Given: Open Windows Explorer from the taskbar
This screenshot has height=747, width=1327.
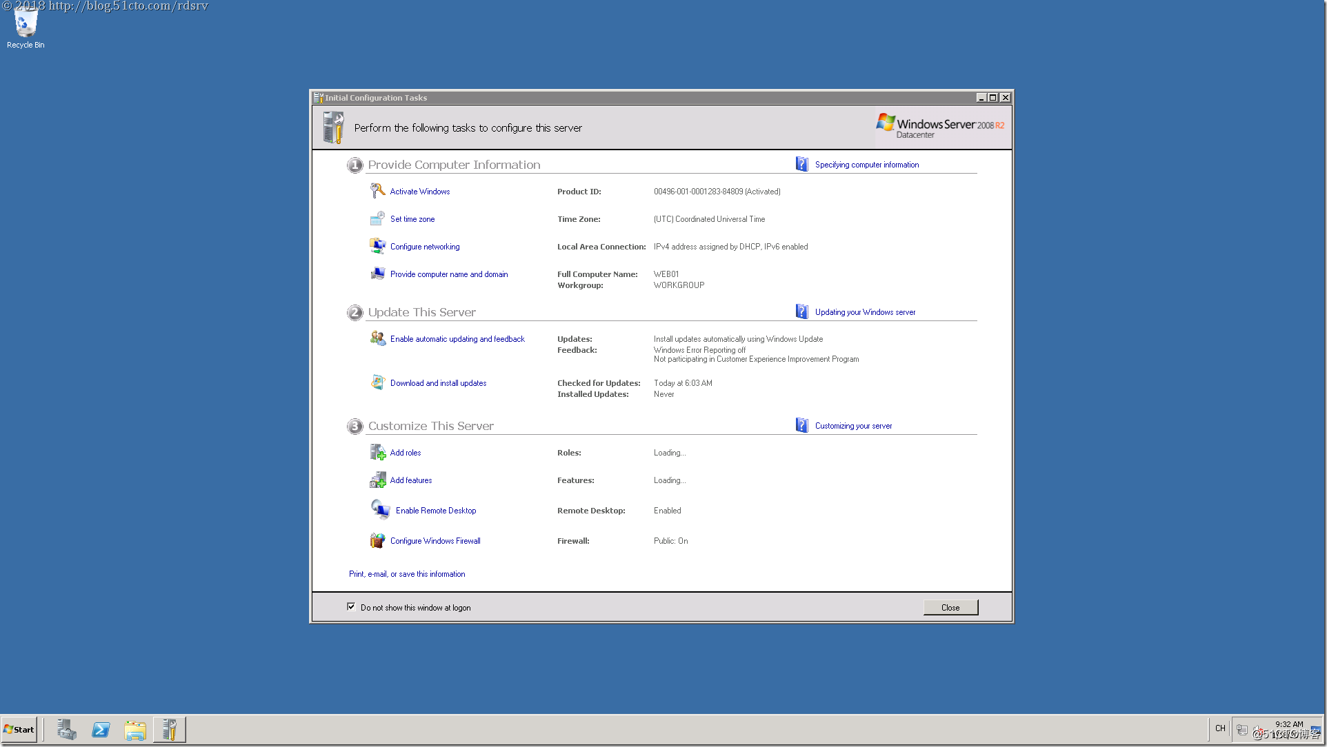Looking at the screenshot, I should (x=135, y=729).
